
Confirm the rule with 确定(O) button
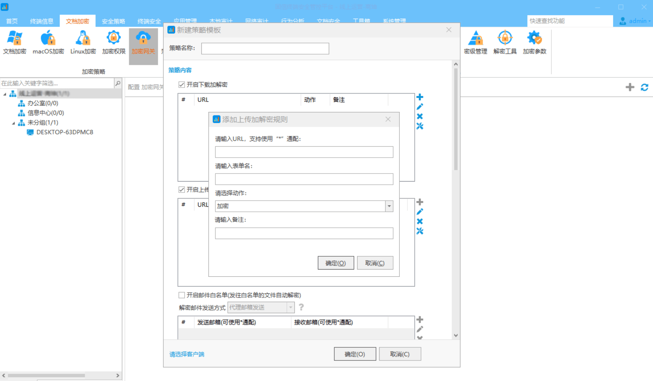(x=335, y=263)
